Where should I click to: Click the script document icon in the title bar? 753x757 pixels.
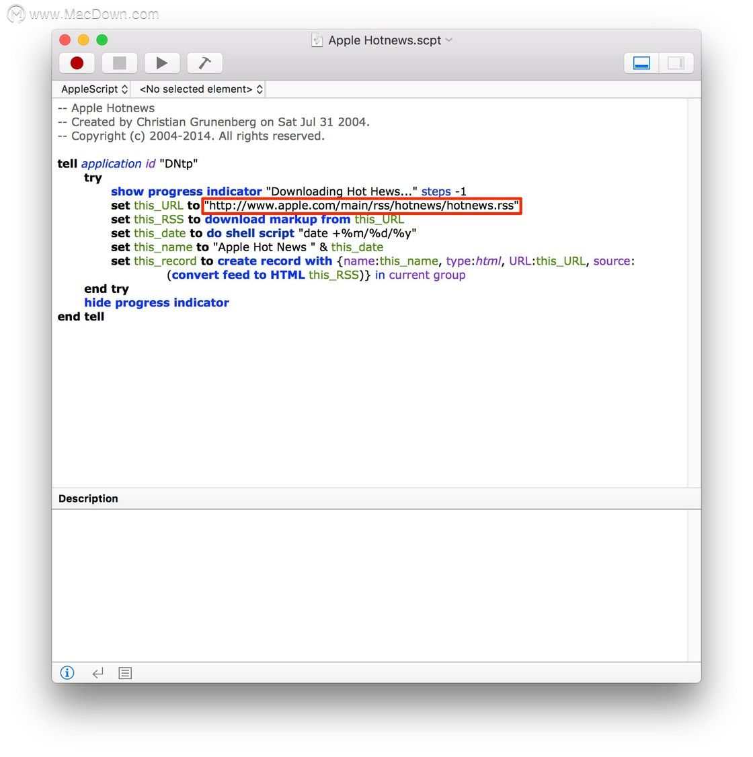point(317,40)
